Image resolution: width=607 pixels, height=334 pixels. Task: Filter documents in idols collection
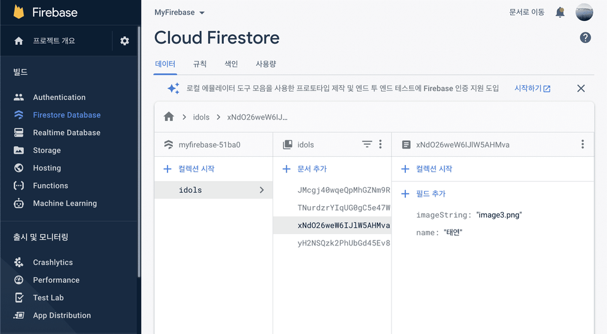click(367, 144)
